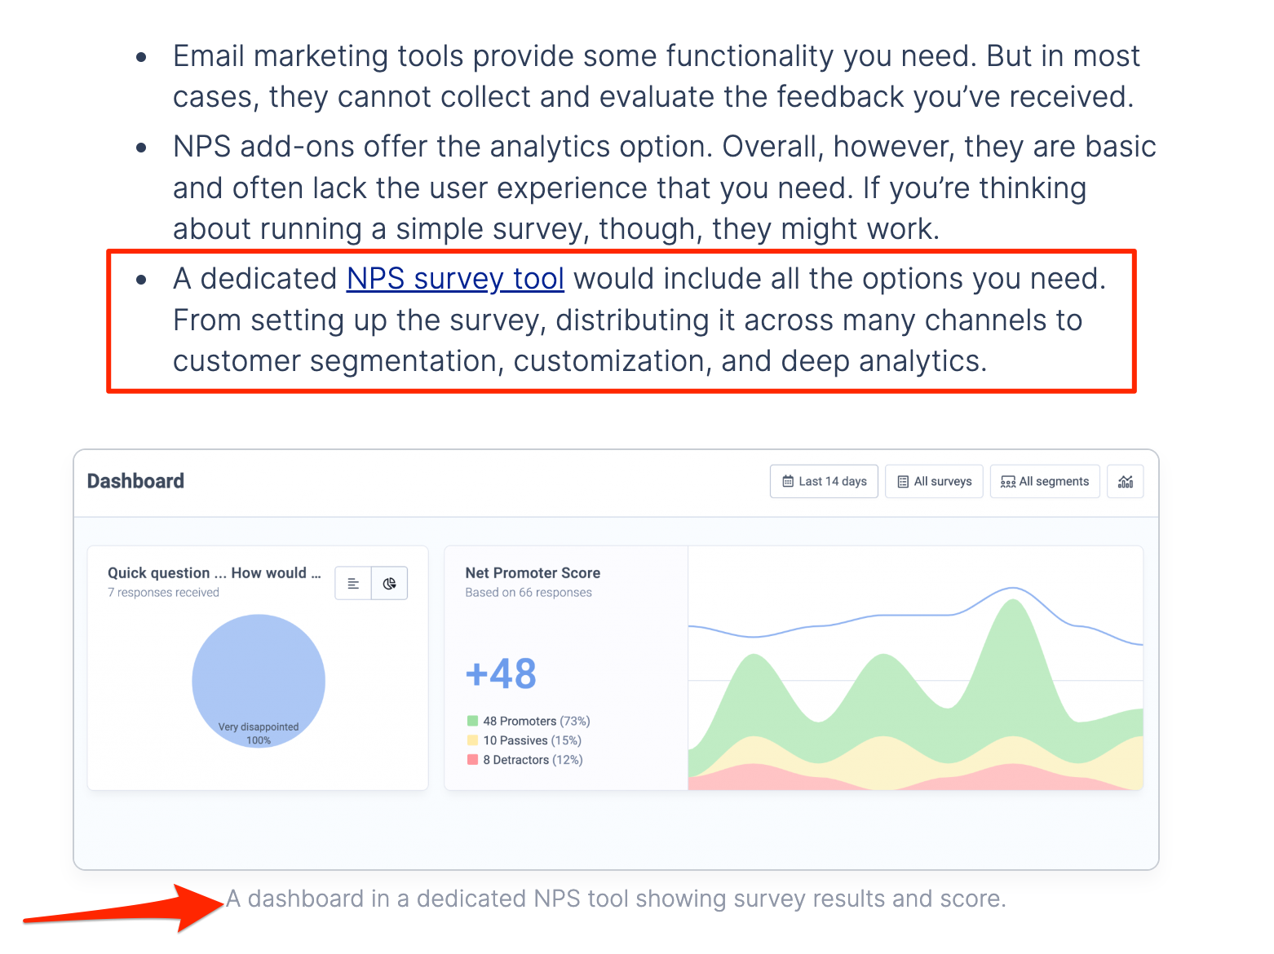Click the yellow Passives legend swatch

point(472,740)
